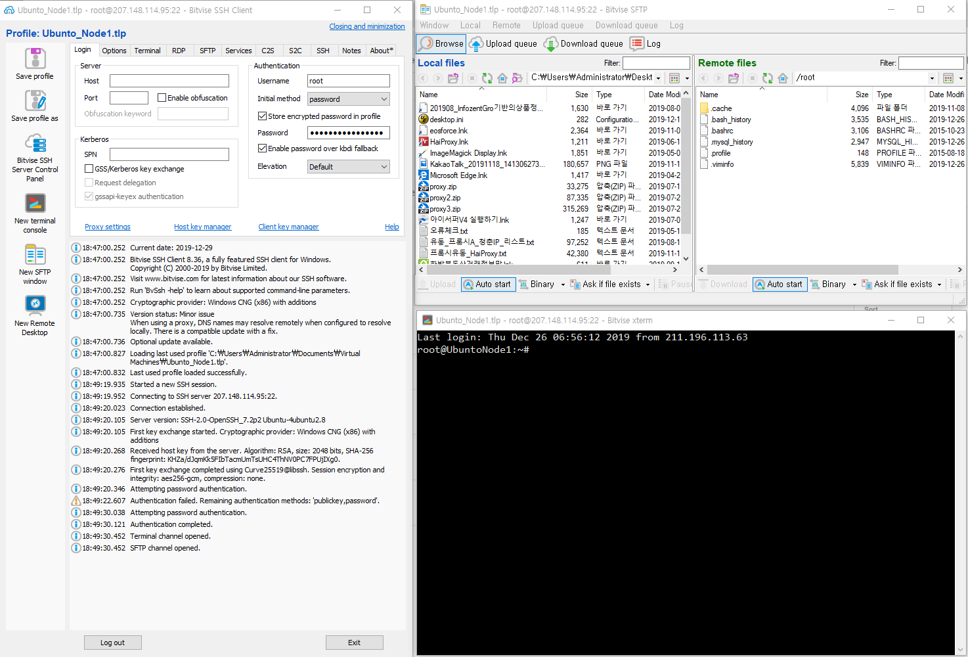
Task: Refresh the Remote files list
Action: pyautogui.click(x=768, y=78)
